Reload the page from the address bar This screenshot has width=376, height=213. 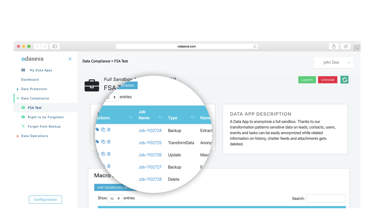[x=255, y=47]
